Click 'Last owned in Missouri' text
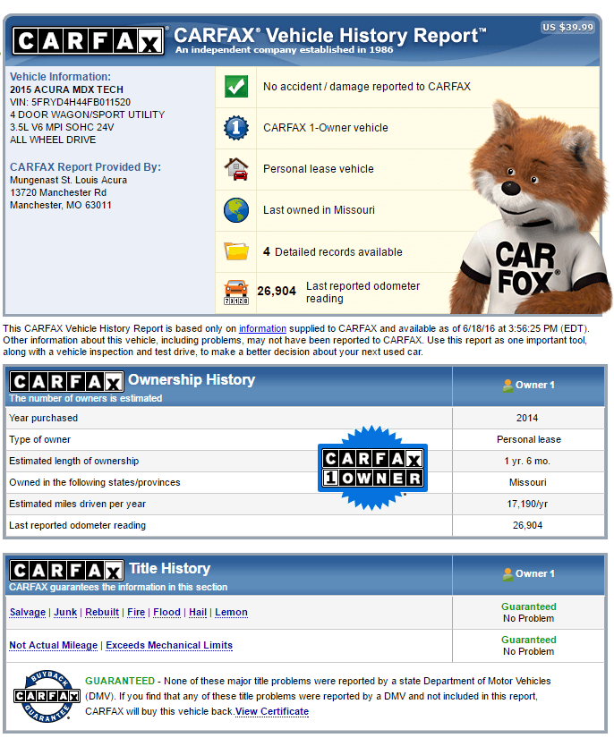614x738 pixels. pos(319,210)
